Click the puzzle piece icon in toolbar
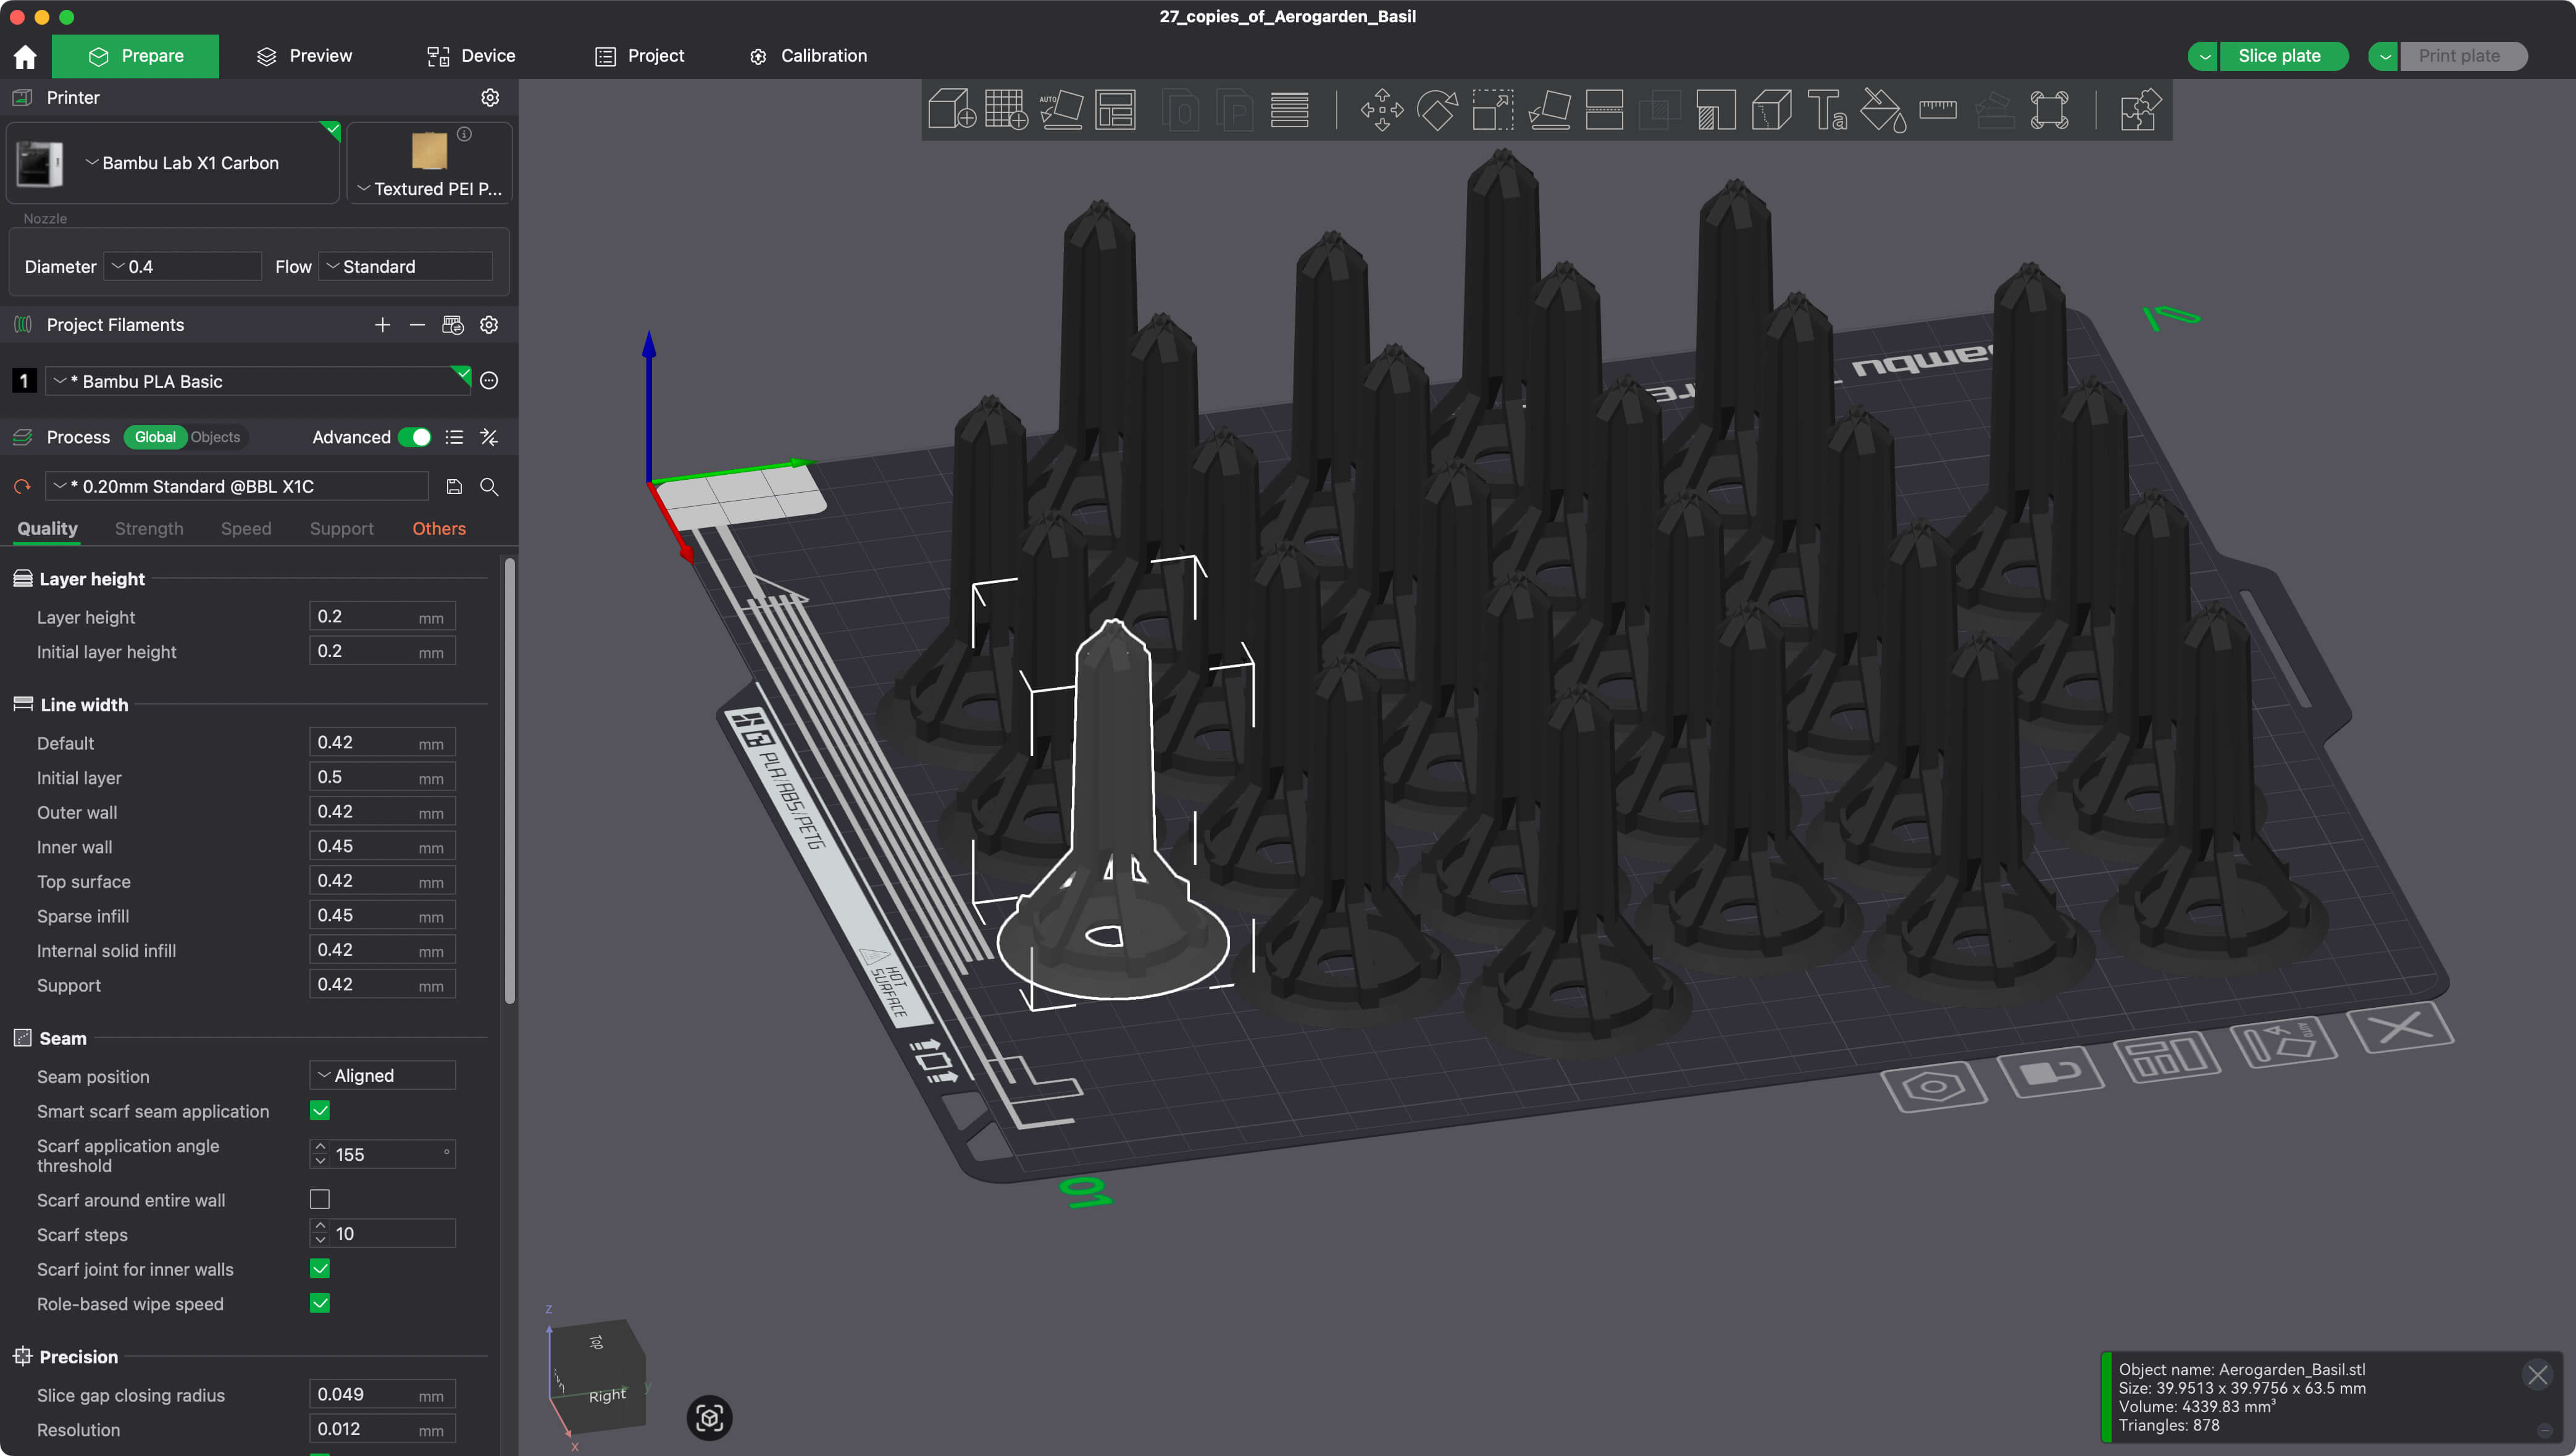This screenshot has width=2576, height=1456. tap(2140, 109)
